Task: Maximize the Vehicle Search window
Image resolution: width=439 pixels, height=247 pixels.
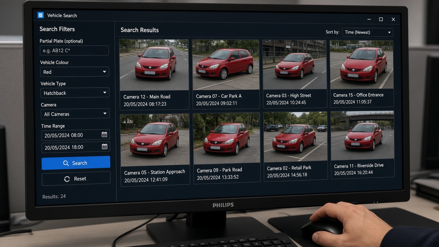Action: point(381,20)
